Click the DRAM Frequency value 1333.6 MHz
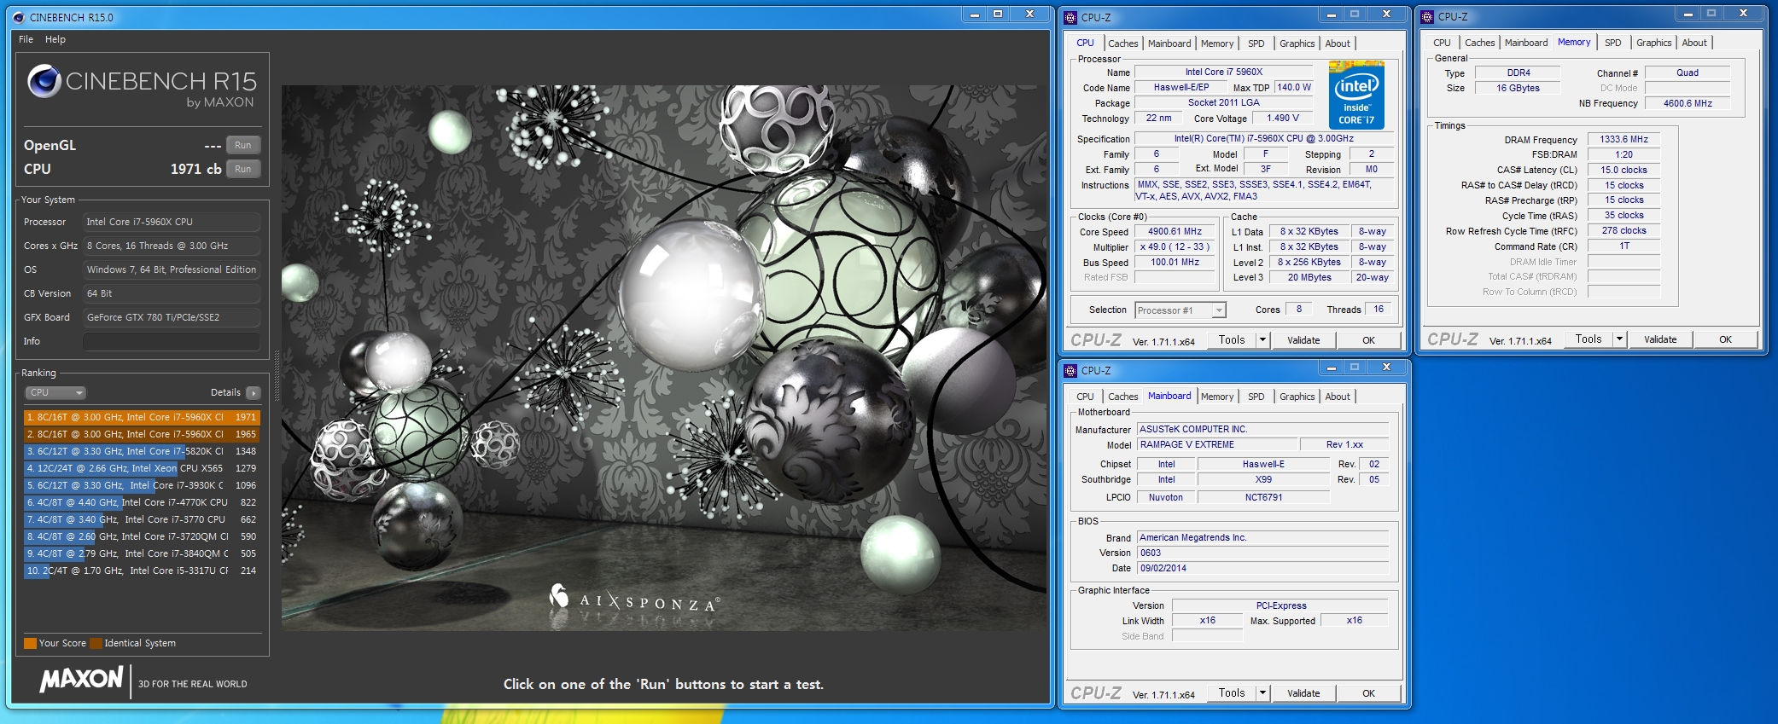 pyautogui.click(x=1624, y=139)
